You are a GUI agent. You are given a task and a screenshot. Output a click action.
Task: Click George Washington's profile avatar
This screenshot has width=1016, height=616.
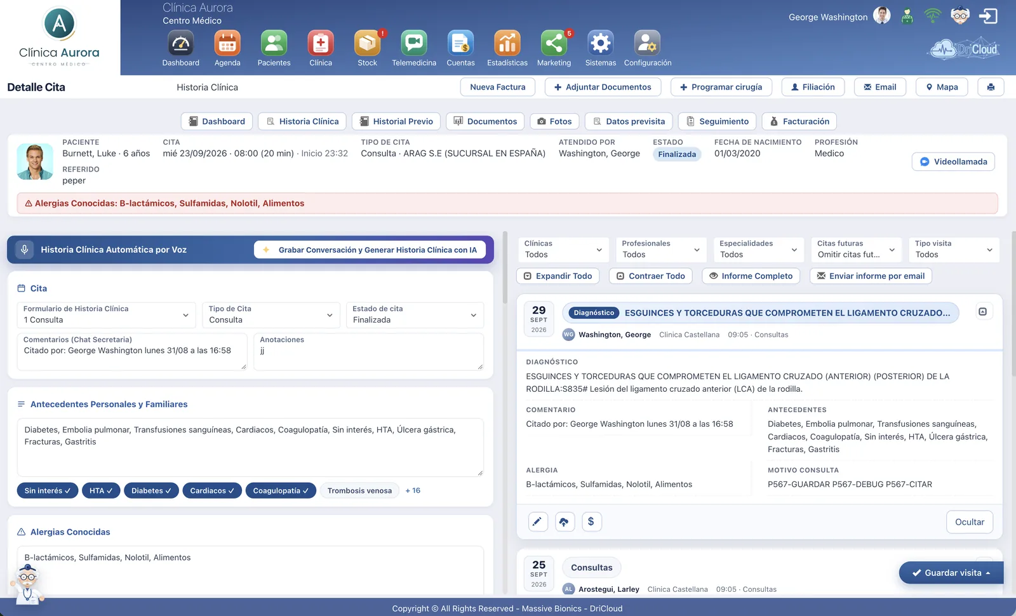[882, 16]
